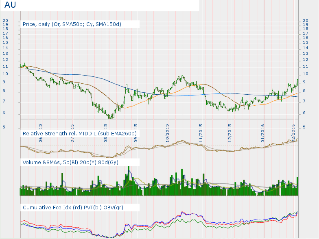Click the price peak candles after 10/2025

coord(182,78)
